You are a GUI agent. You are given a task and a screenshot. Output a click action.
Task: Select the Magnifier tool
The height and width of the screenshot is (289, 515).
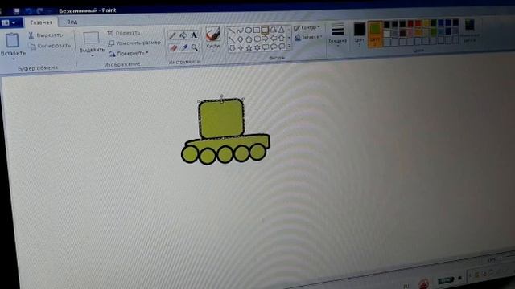[195, 47]
